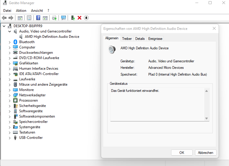Collapse the DESKTOP-B8JPPR9 root node

coord(4,26)
